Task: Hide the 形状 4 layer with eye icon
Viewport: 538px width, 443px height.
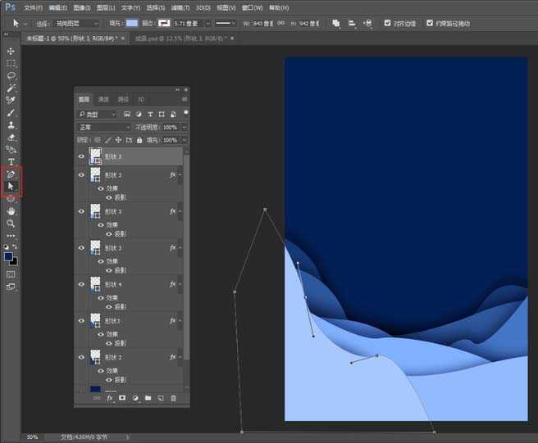Action: 81,284
